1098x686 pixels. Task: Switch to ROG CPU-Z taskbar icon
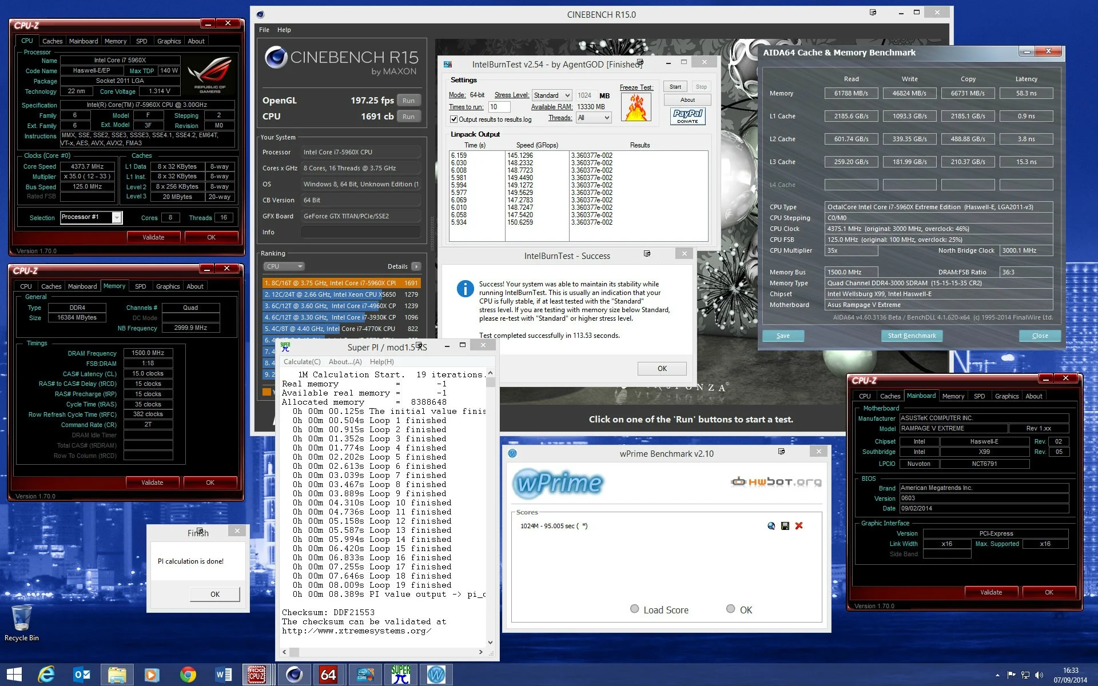click(x=257, y=675)
